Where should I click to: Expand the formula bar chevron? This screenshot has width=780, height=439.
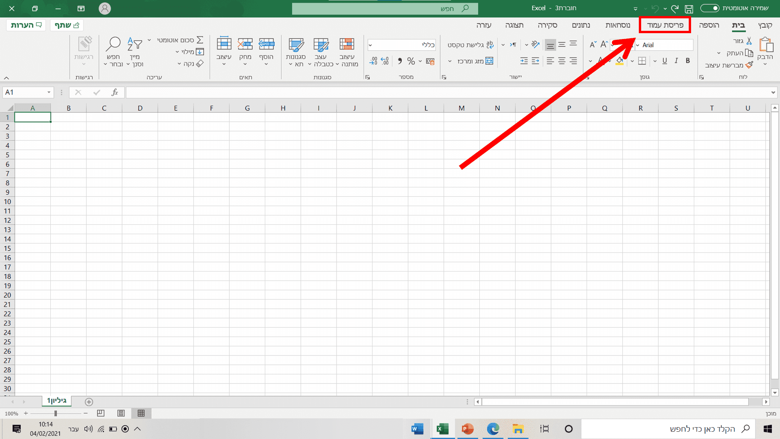773,92
